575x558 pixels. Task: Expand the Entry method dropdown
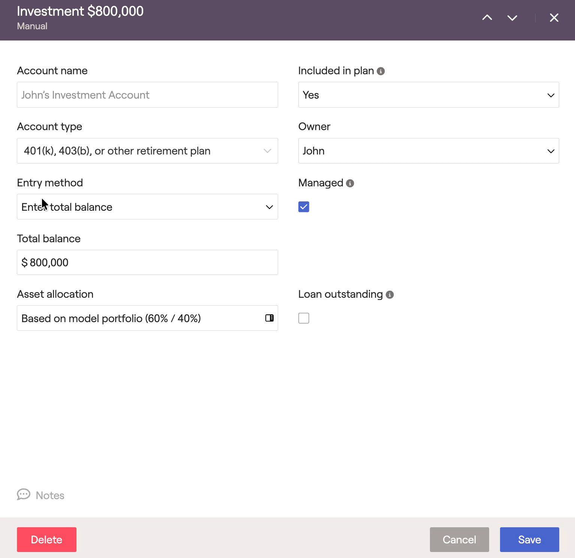(147, 207)
